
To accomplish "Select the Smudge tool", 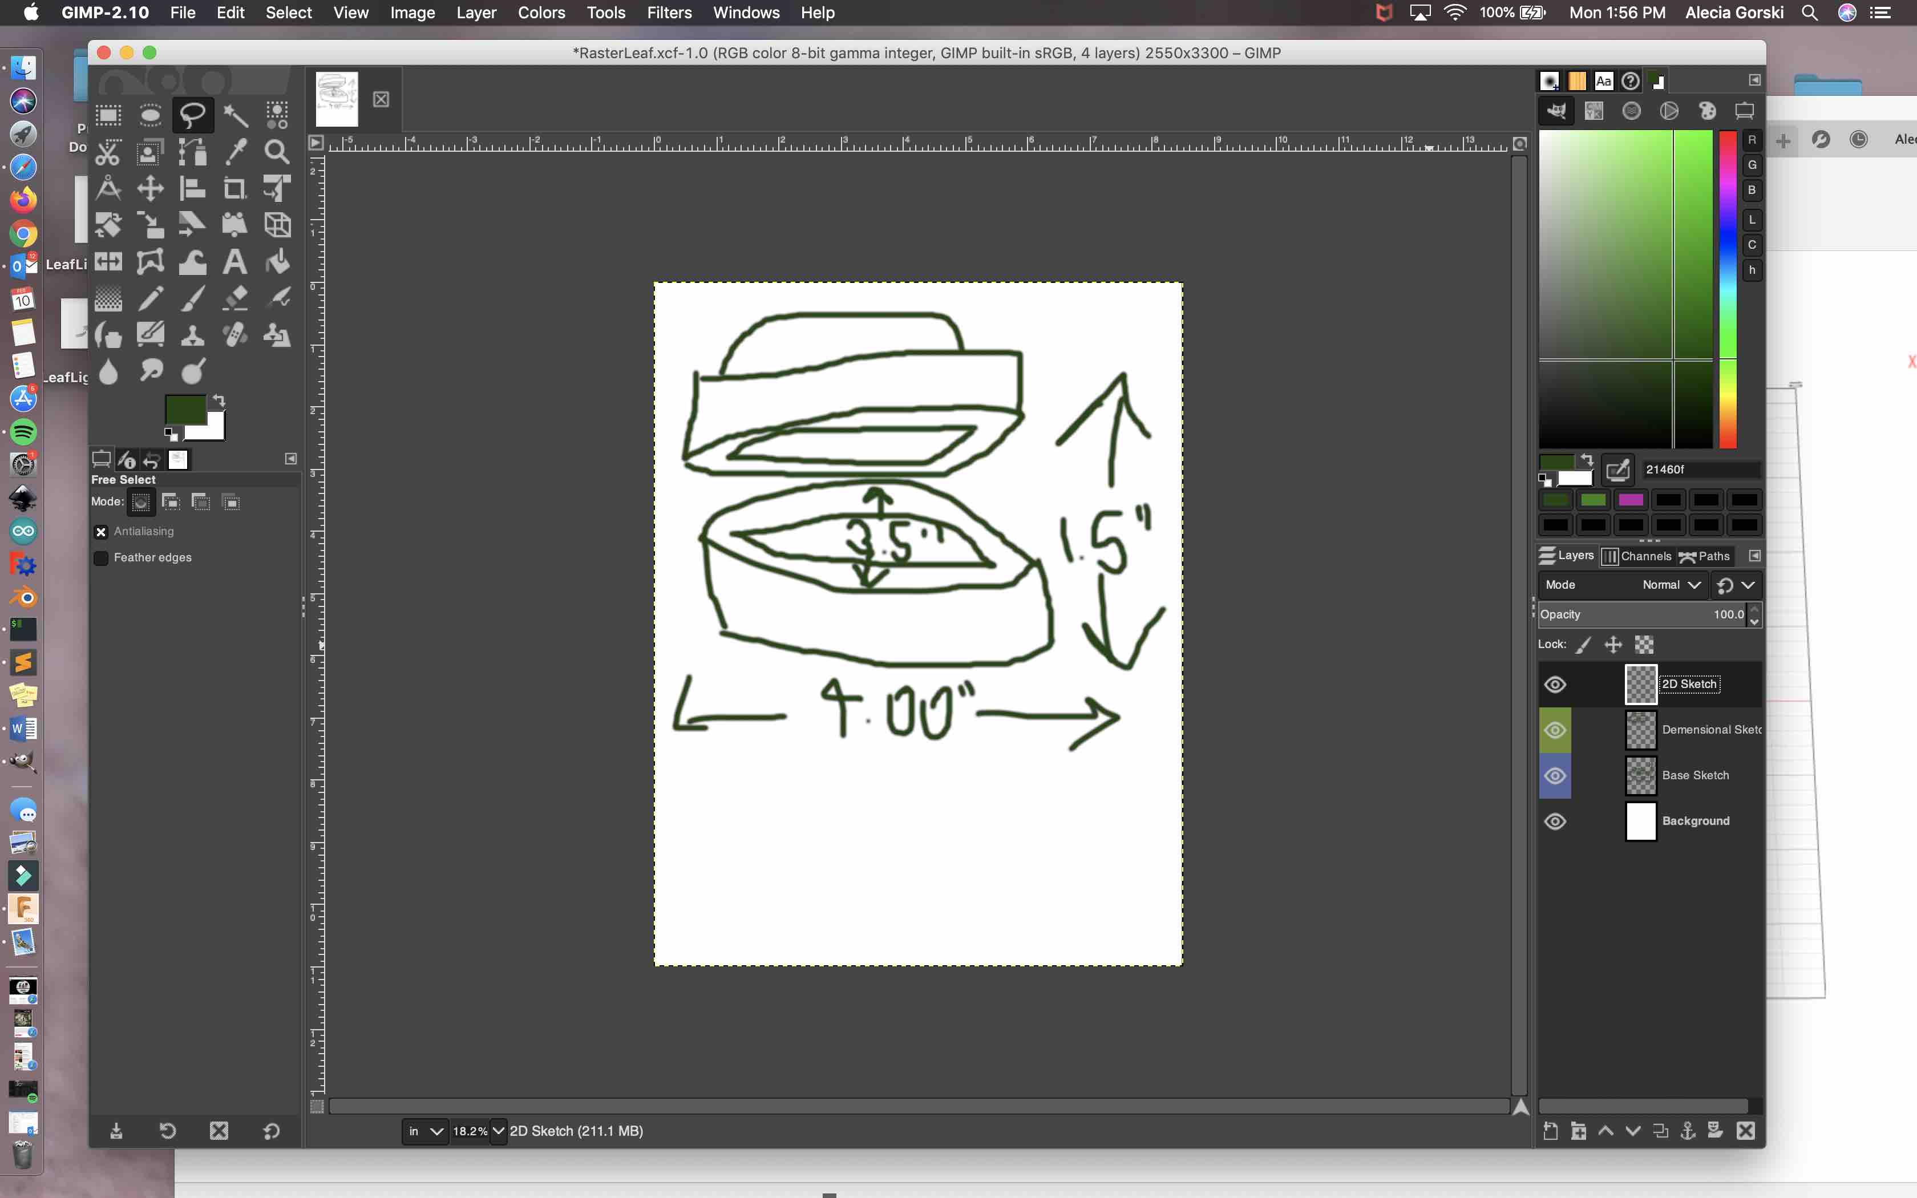I will (x=151, y=371).
